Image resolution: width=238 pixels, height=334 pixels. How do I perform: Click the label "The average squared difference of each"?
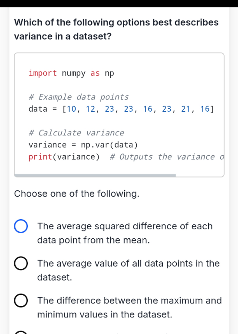(125, 226)
